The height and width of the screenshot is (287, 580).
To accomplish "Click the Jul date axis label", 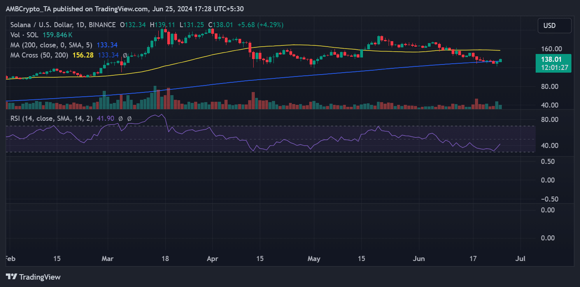I will pos(521,259).
